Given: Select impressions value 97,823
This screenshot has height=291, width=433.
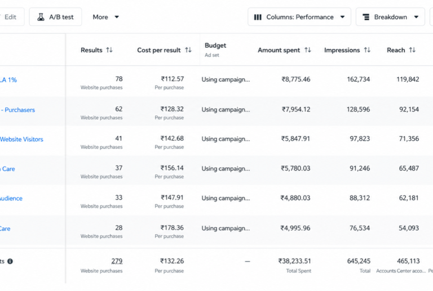Looking at the screenshot, I should coord(360,138).
